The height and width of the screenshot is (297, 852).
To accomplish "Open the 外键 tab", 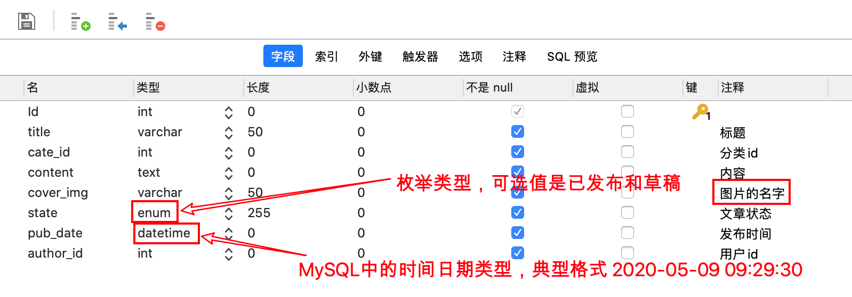I will (x=370, y=56).
